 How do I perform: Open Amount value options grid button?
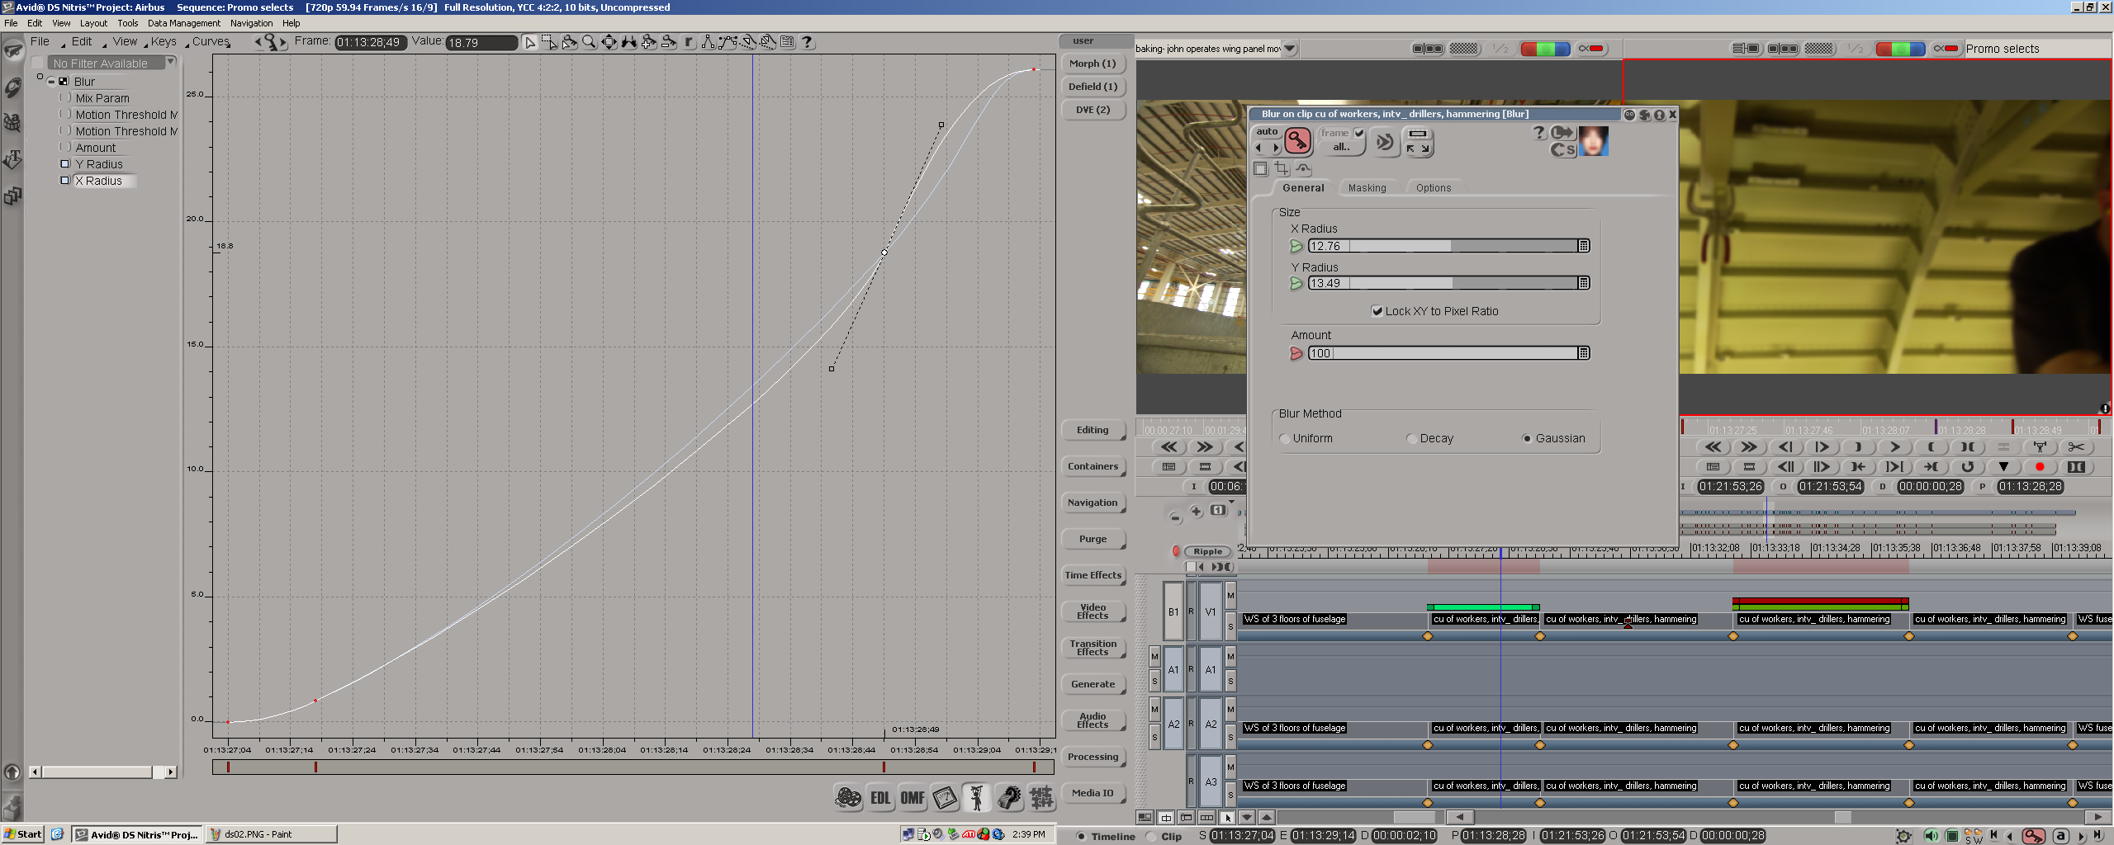[1584, 353]
